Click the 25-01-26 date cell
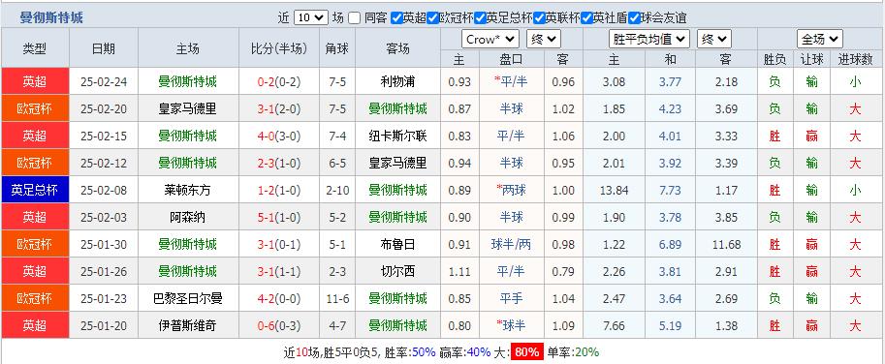The image size is (885, 364). click(x=104, y=271)
